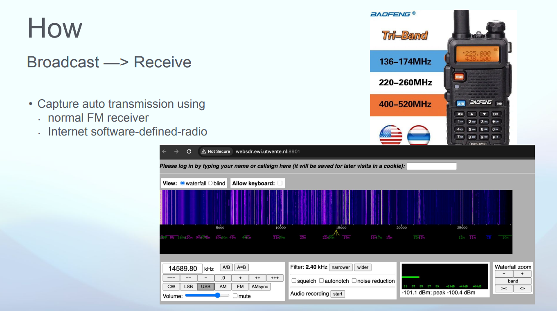Turn on noise reduction
The image size is (557, 311).
point(354,281)
